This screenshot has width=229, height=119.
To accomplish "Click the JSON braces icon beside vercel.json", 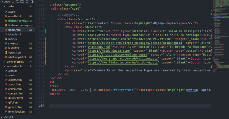I will (x=6, y=52).
